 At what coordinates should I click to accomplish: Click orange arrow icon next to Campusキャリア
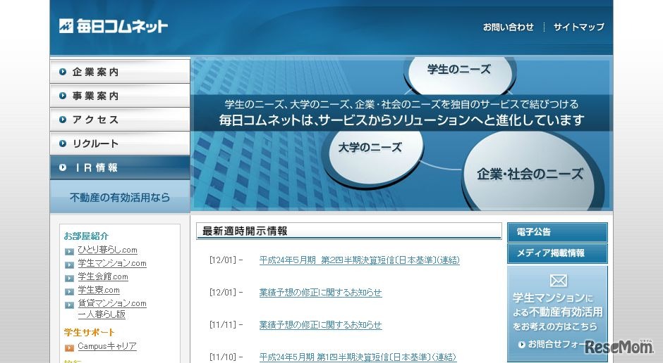point(69,348)
